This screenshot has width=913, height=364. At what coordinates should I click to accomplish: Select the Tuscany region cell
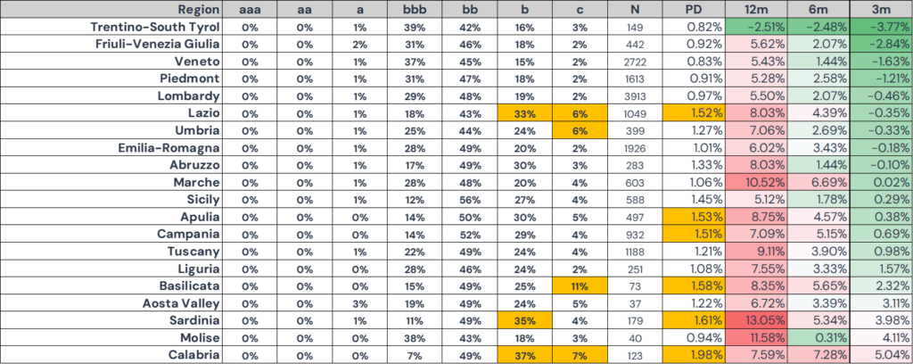(x=111, y=251)
